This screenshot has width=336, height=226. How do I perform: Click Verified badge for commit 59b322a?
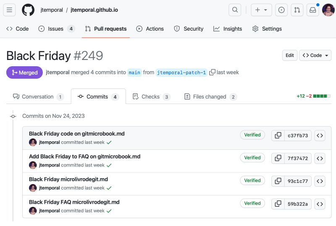(x=252, y=203)
